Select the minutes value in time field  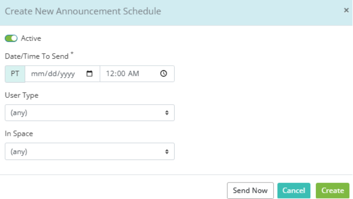click(x=121, y=74)
